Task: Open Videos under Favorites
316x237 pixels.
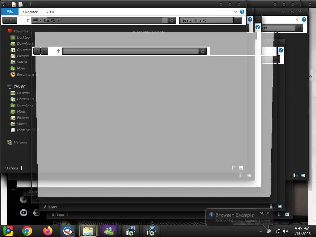Action: [19, 62]
